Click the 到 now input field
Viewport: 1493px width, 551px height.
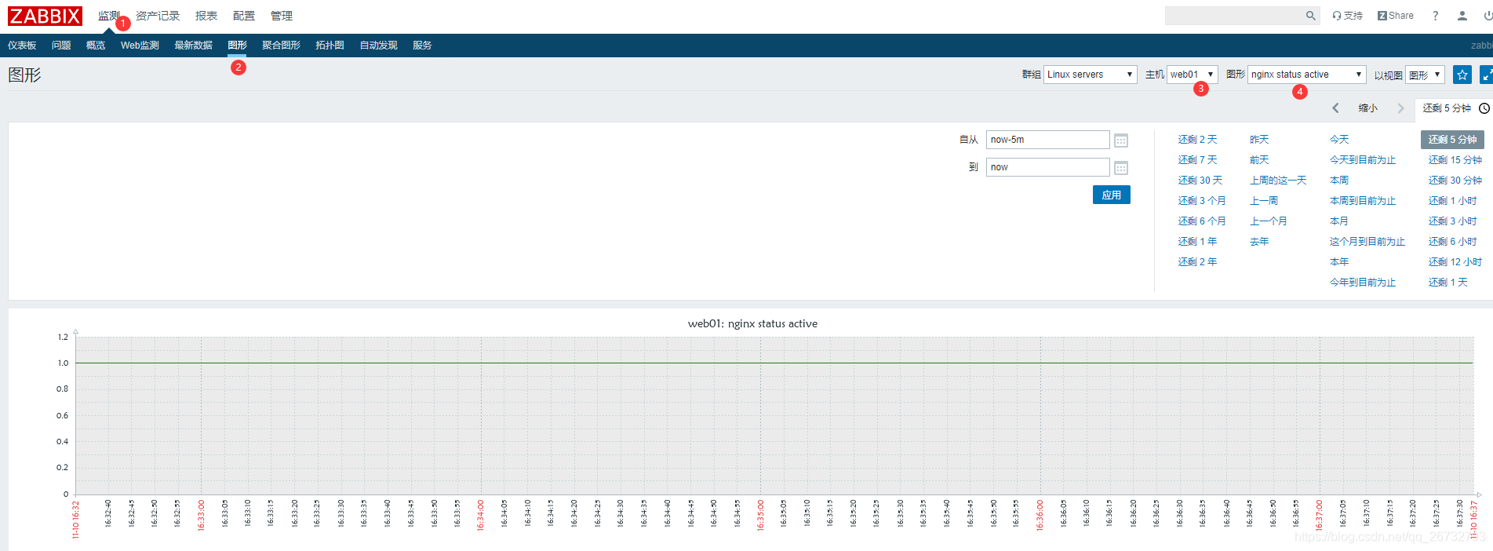(x=1048, y=167)
